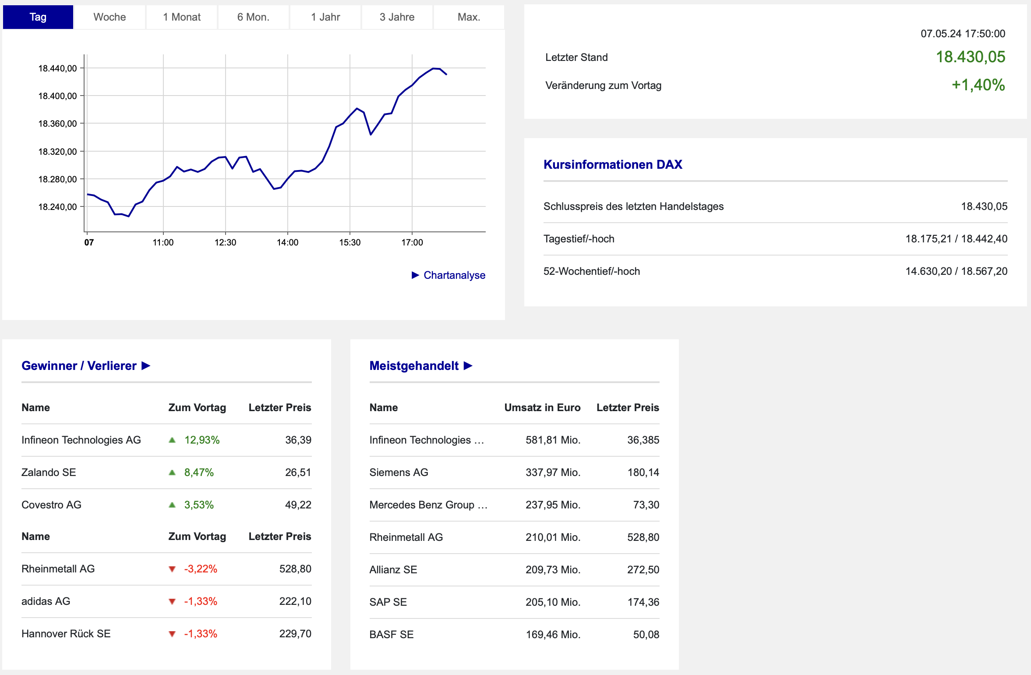The width and height of the screenshot is (1031, 675).
Task: Click the arrow icon before Chartanalyse
Action: [415, 275]
